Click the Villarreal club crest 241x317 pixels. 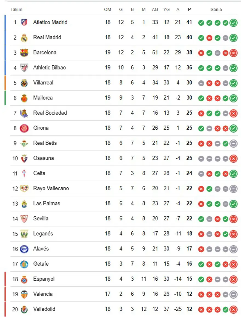pyautogui.click(x=24, y=83)
